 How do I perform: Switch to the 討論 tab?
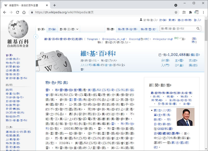(x=52, y=29)
